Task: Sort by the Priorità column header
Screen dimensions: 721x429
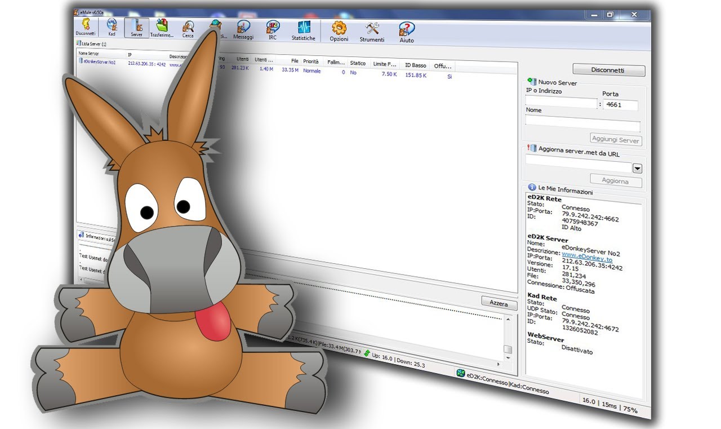Action: click(x=310, y=61)
